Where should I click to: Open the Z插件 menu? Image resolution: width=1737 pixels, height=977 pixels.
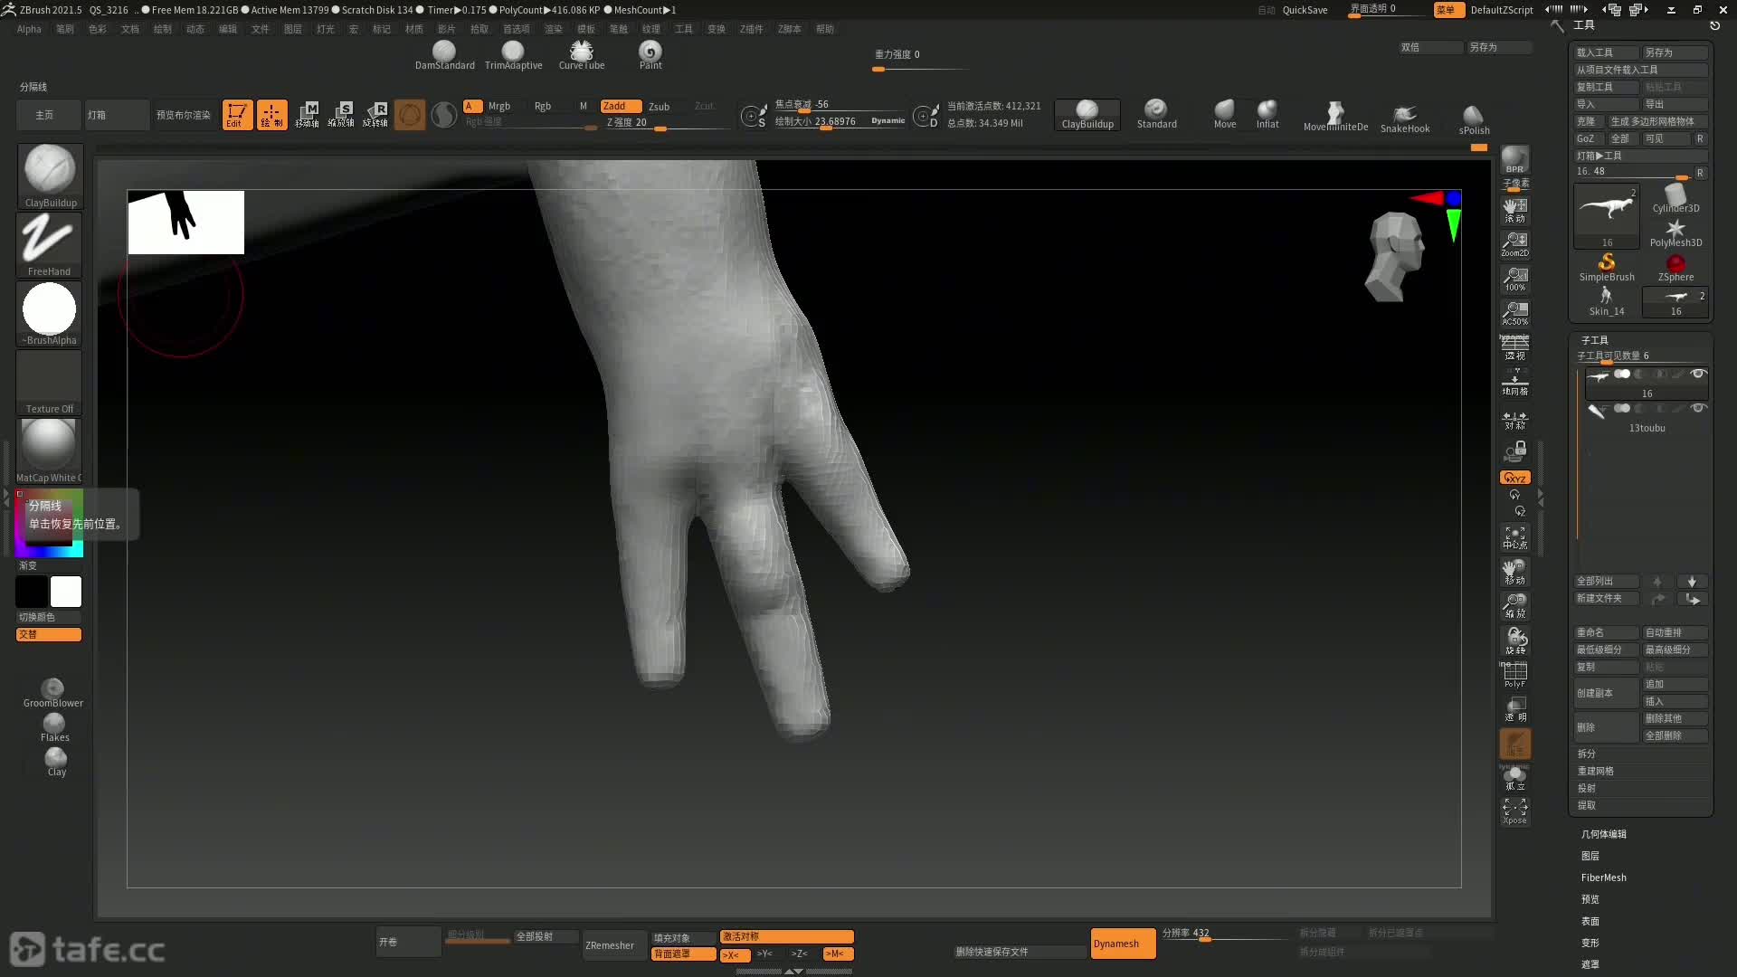coord(751,29)
